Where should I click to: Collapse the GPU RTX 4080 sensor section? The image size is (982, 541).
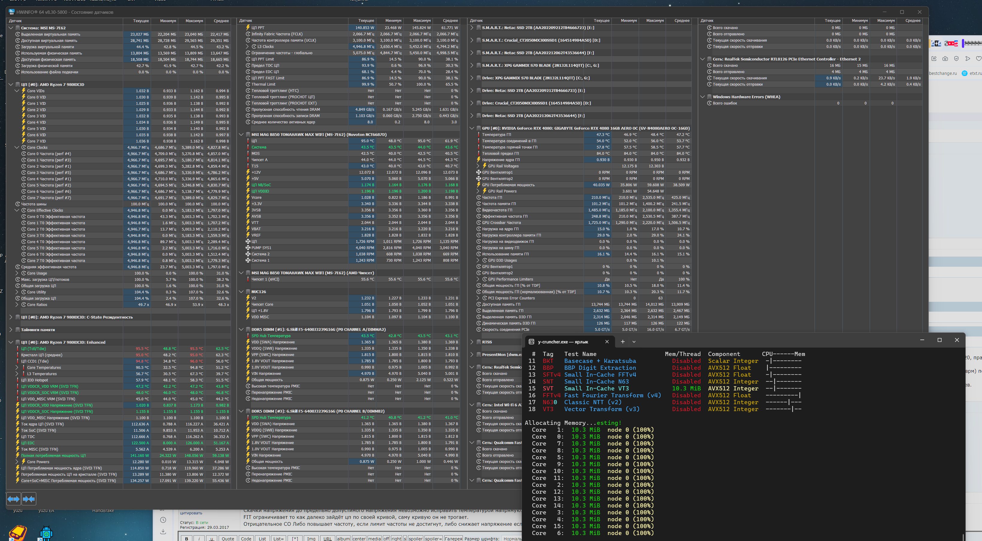pyautogui.click(x=472, y=128)
